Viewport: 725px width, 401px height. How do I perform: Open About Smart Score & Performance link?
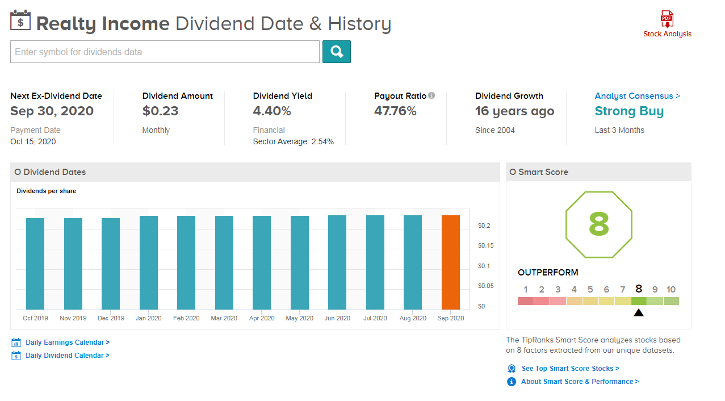[x=580, y=382]
